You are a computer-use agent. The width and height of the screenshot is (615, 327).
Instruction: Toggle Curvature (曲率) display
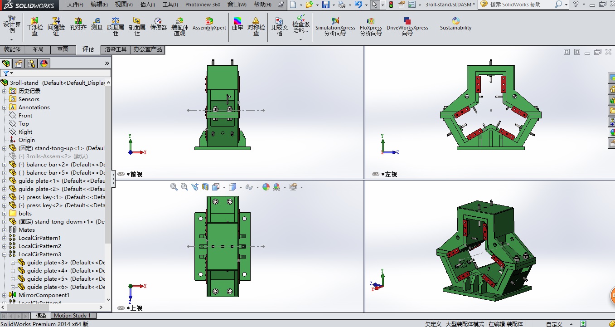237,24
